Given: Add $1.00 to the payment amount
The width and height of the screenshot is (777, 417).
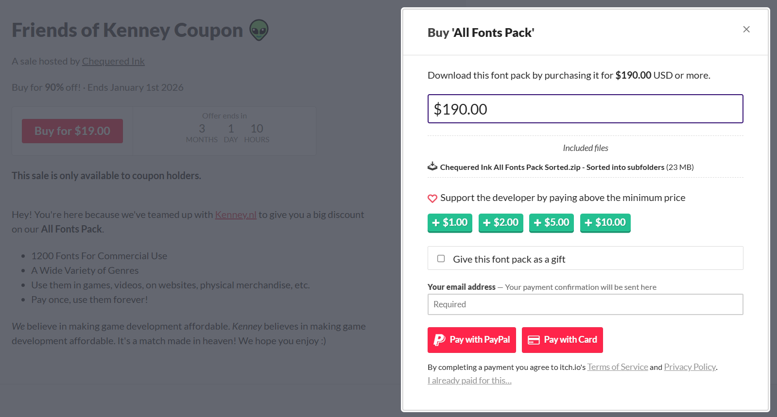Looking at the screenshot, I should (450, 223).
